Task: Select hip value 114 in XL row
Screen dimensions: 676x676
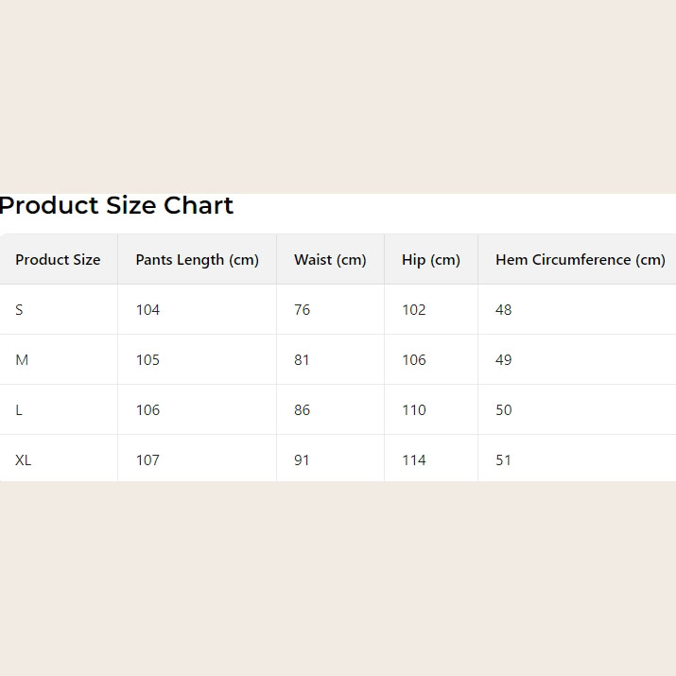Action: [x=413, y=460]
